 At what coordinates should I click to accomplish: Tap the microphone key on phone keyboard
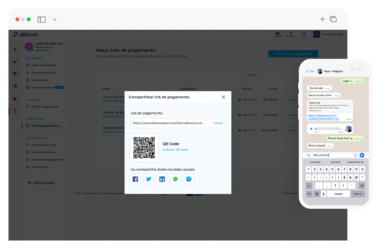click(x=323, y=194)
